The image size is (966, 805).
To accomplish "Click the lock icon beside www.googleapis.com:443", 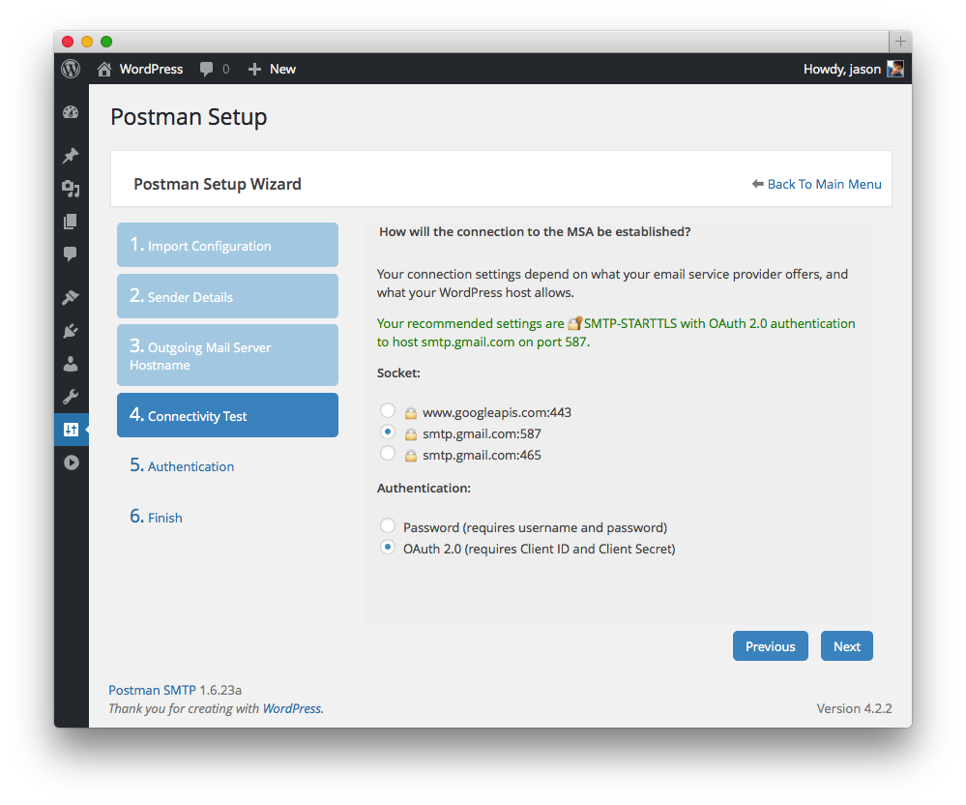I will pyautogui.click(x=410, y=412).
